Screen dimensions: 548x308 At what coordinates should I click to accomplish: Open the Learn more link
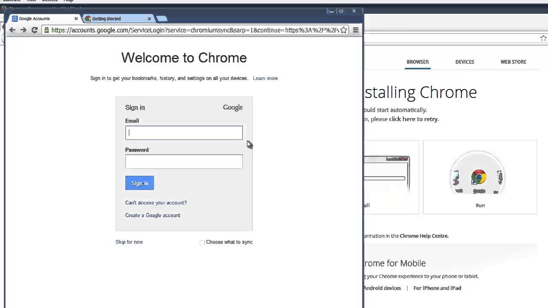pyautogui.click(x=265, y=78)
